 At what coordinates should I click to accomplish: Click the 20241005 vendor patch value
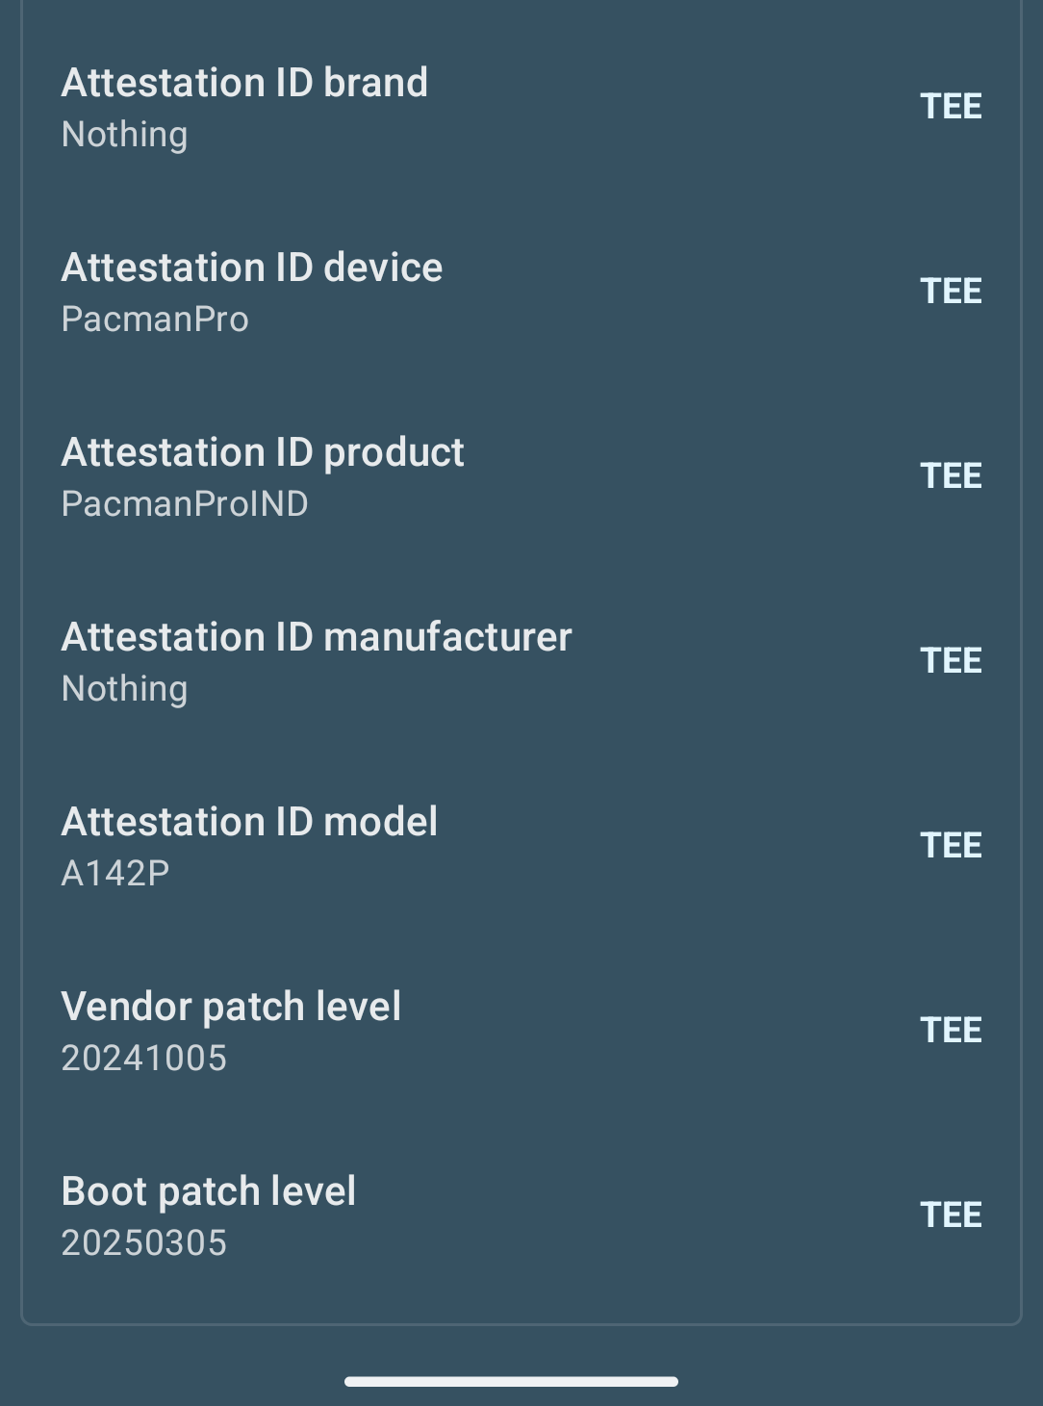click(x=144, y=1059)
